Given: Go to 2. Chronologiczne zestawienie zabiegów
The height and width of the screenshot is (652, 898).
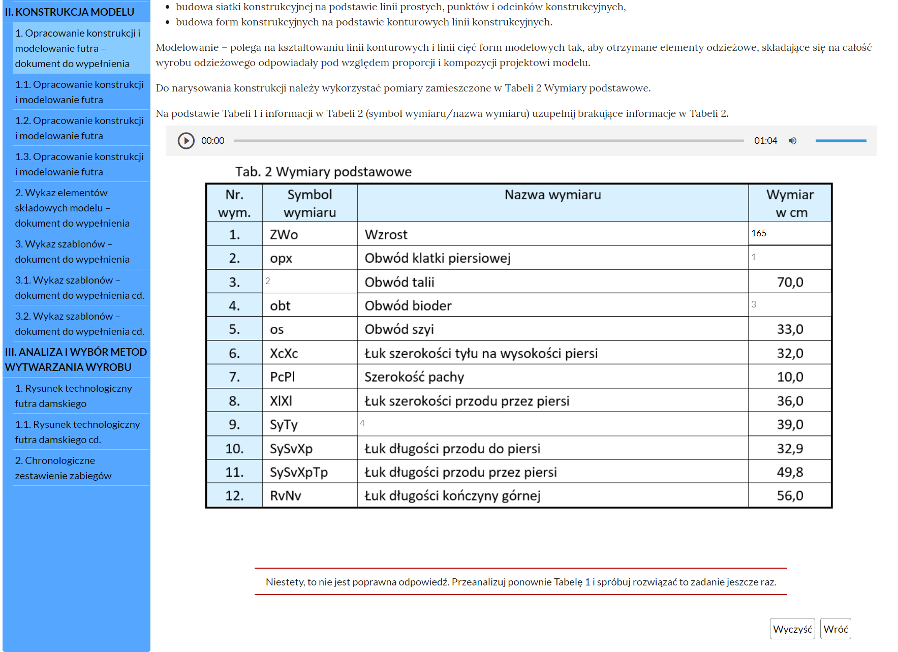Looking at the screenshot, I should (x=63, y=468).
